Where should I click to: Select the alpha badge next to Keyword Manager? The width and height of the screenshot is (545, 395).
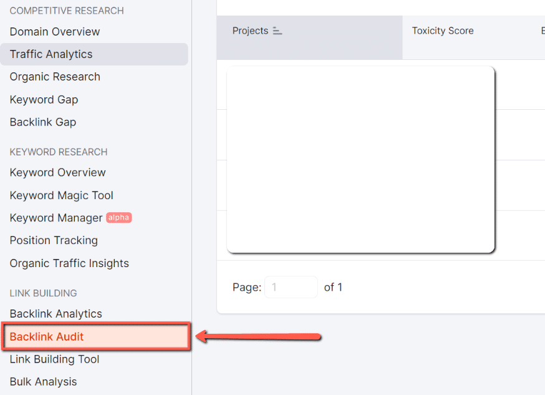[x=118, y=218]
